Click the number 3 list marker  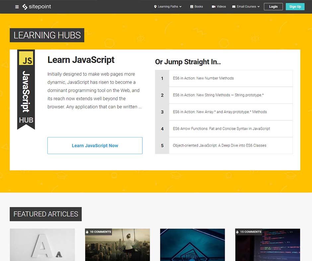click(x=162, y=112)
